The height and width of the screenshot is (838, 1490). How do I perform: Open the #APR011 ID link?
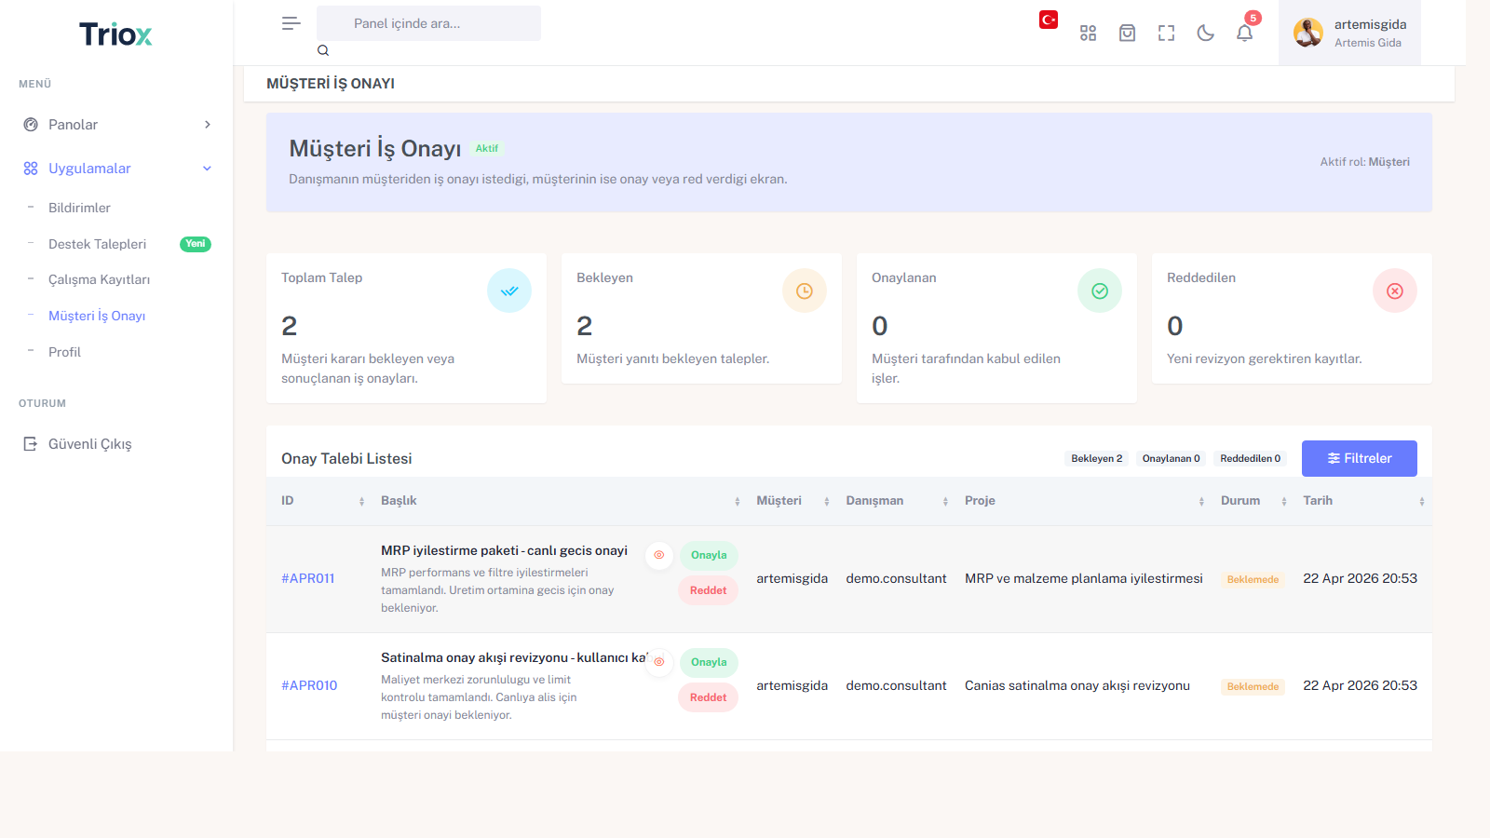(x=308, y=578)
